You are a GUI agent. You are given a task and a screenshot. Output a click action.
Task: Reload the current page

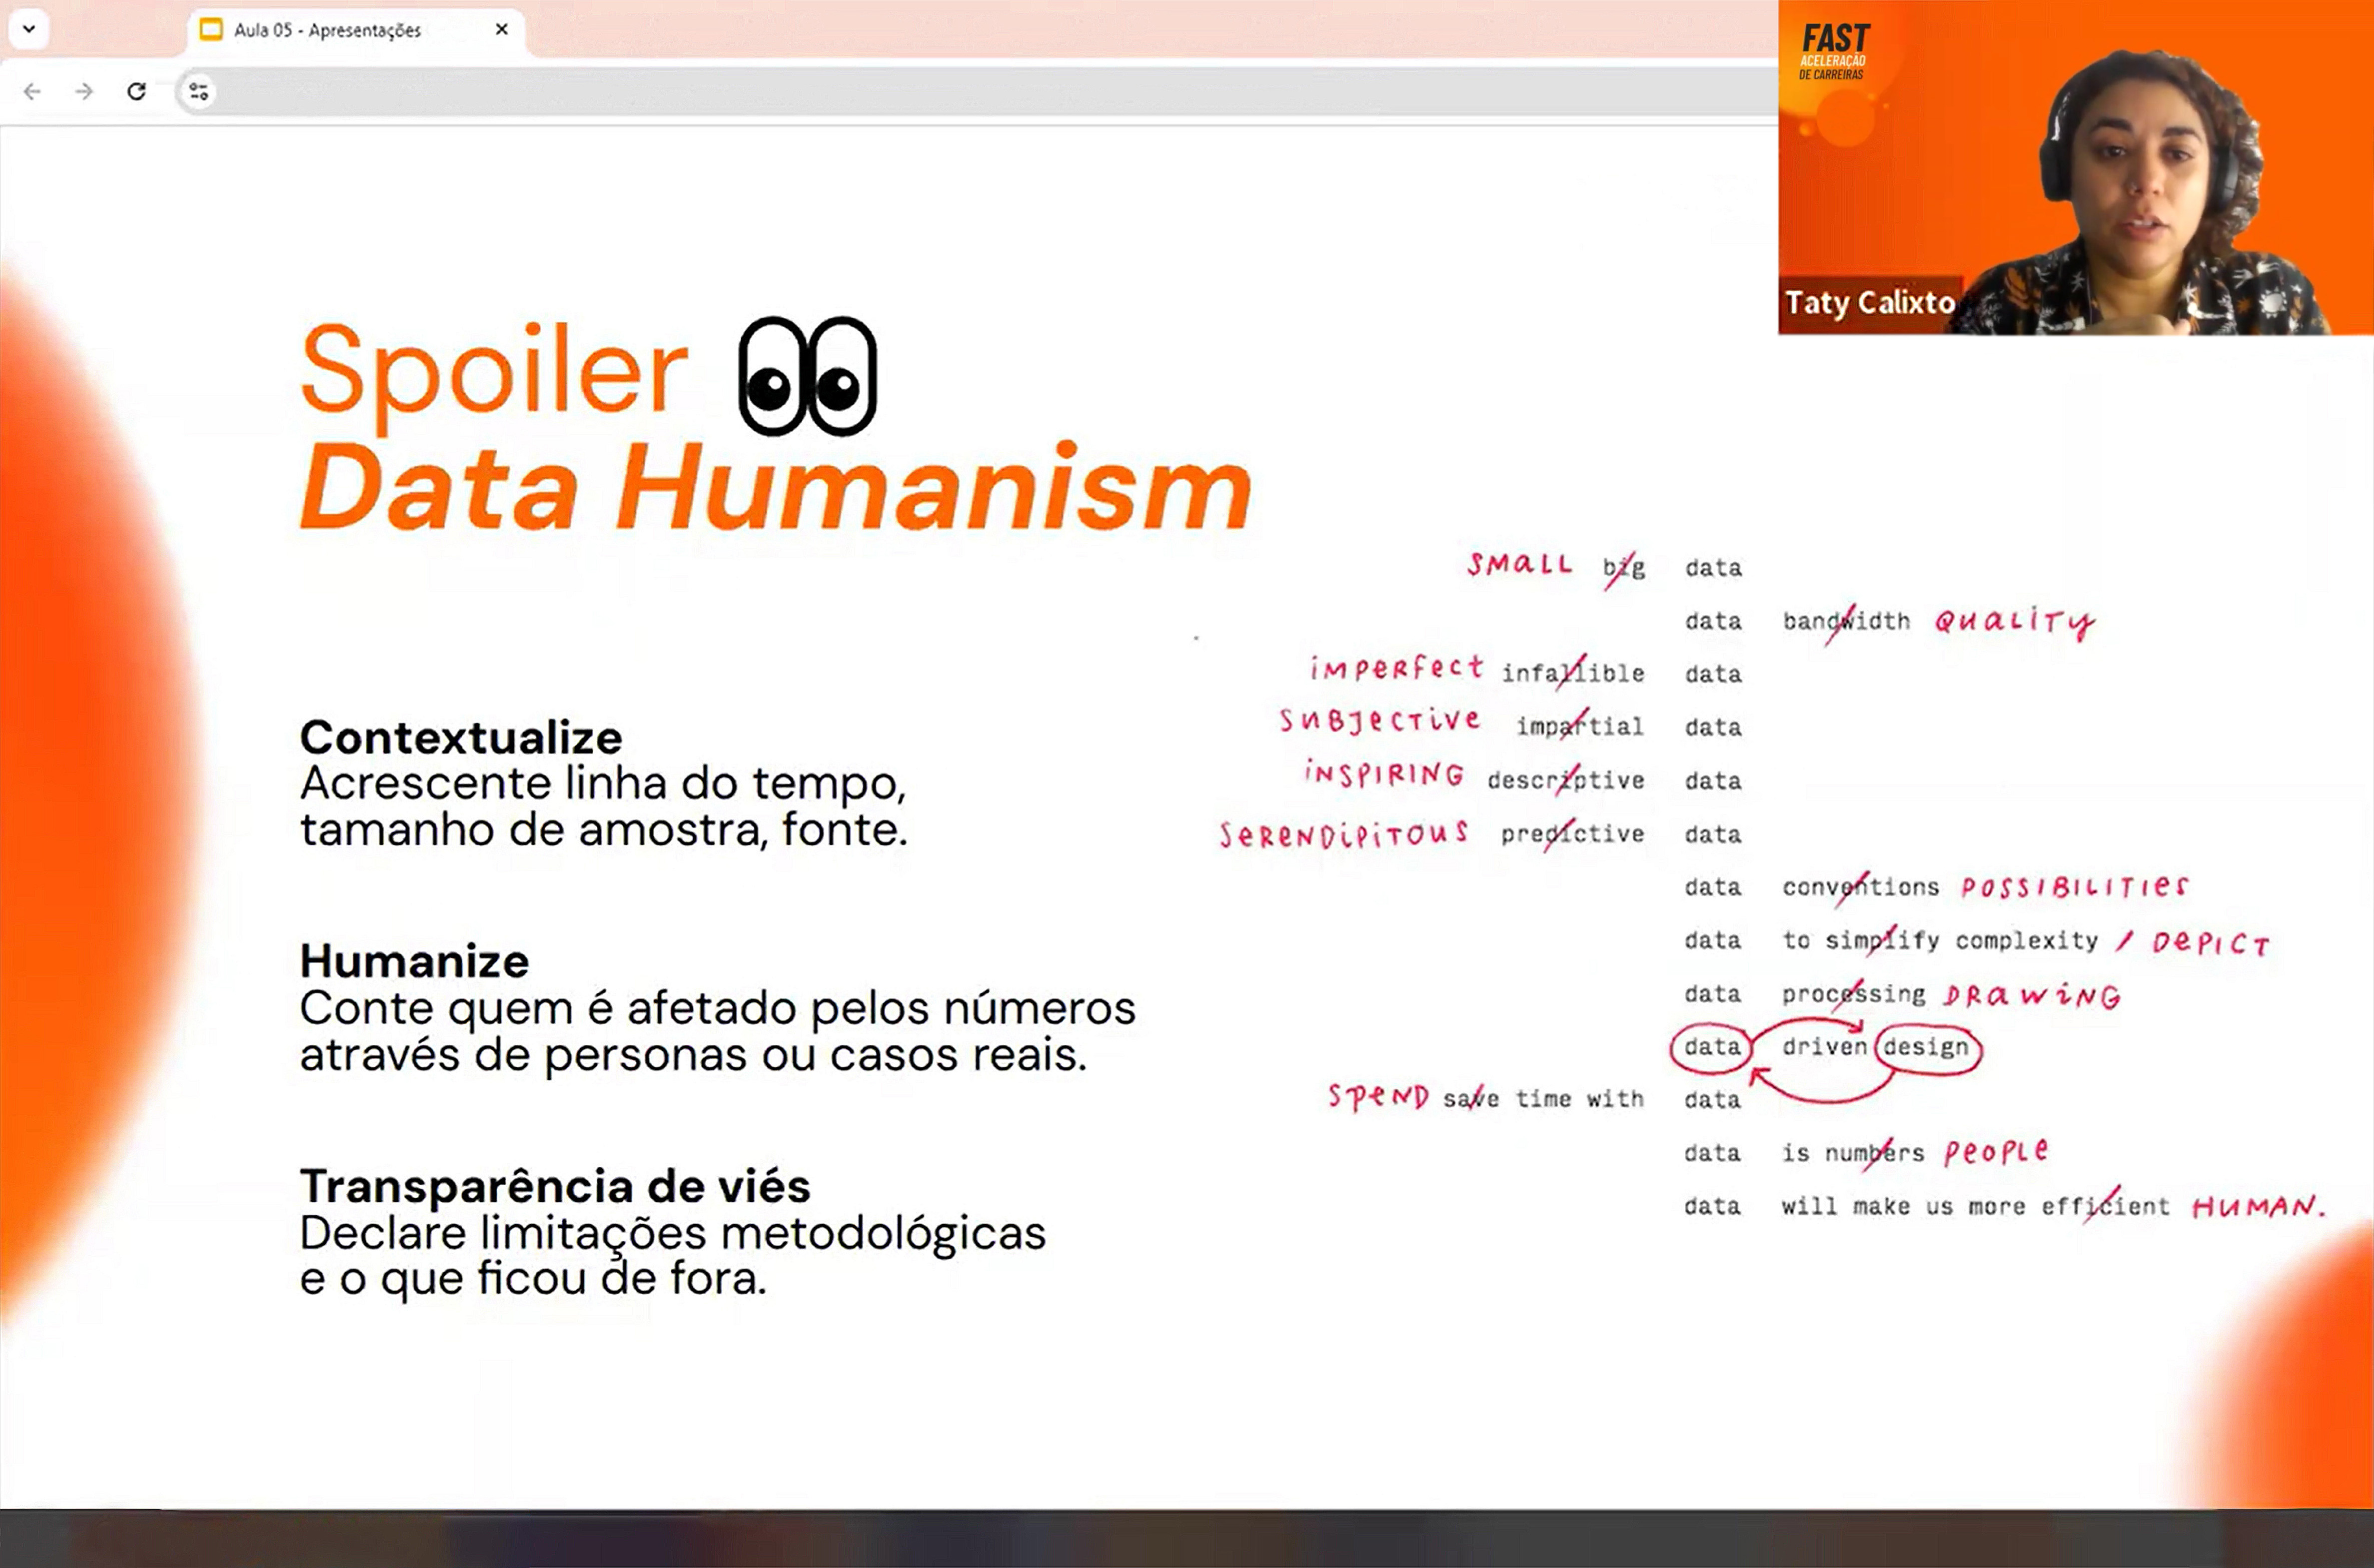click(x=137, y=92)
